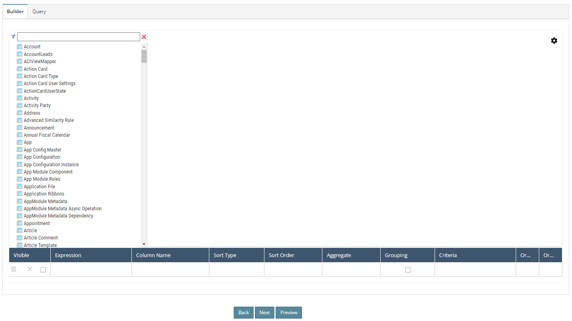Select AppModule Metadata Dependency table
572x321 pixels.
(58, 215)
